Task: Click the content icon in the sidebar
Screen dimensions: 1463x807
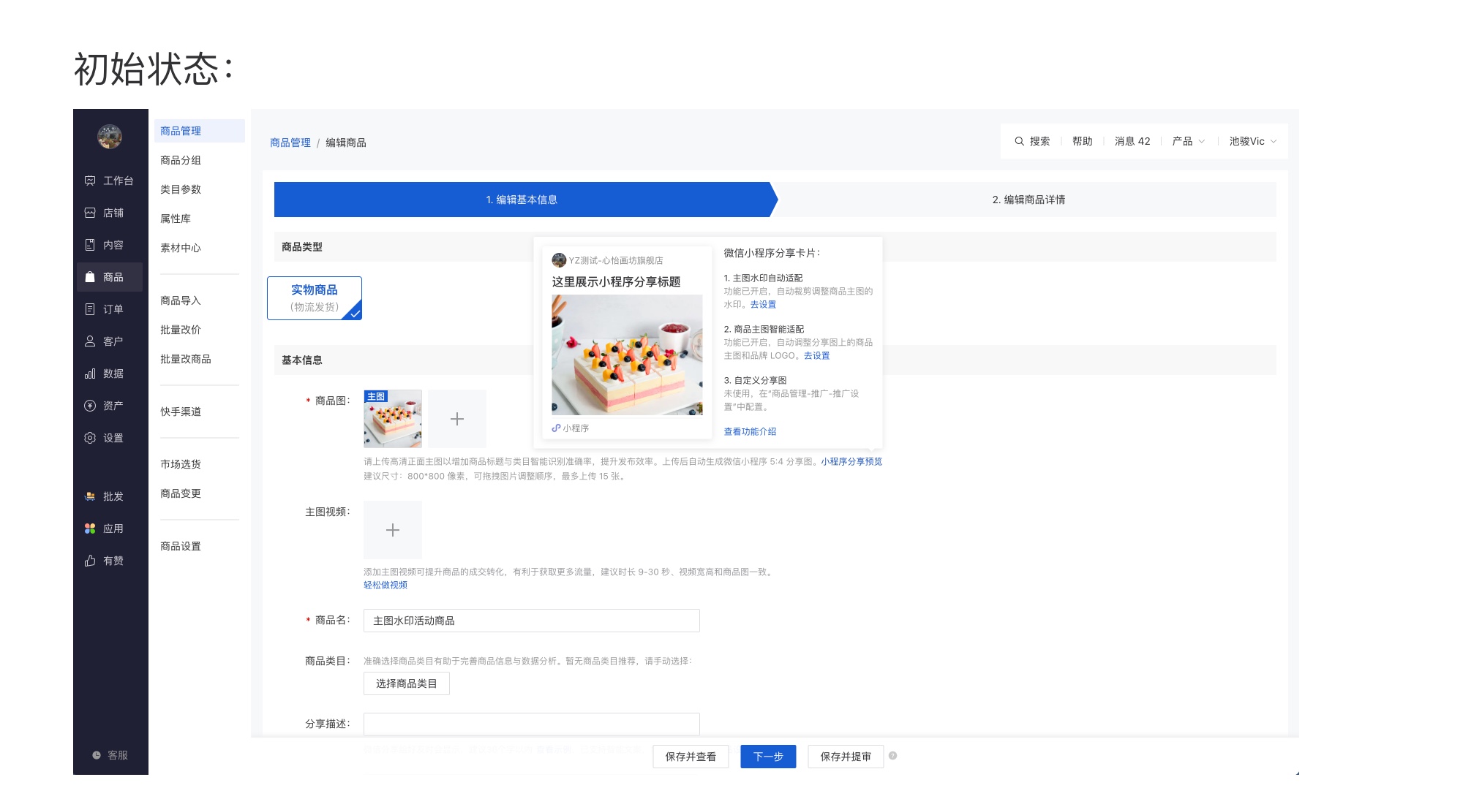Action: tap(90, 245)
